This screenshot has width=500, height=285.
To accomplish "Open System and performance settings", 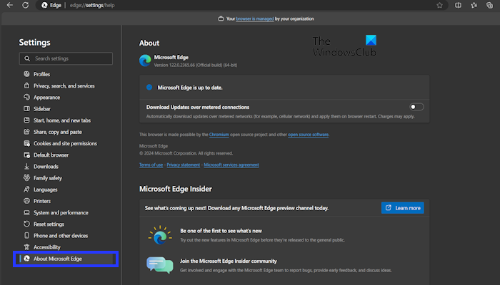I will (61, 212).
